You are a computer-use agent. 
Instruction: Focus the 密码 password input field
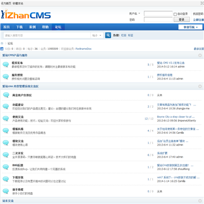tap(158, 19)
